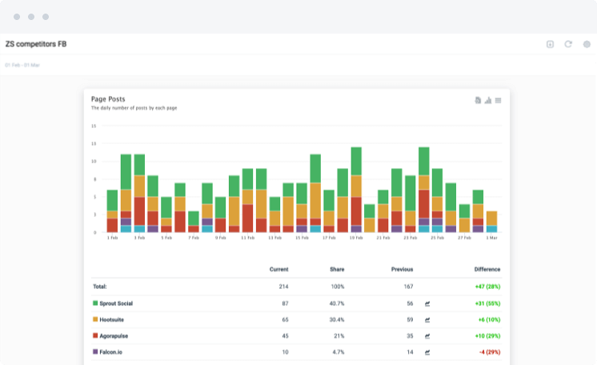This screenshot has width=597, height=365.
Task: Click the download report icon in header
Action: [550, 44]
